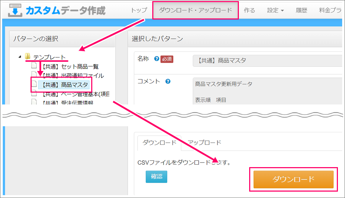Click the CSVファイルをダウンロードします text
Viewport: 345px width, 198px height.
pyautogui.click(x=184, y=163)
